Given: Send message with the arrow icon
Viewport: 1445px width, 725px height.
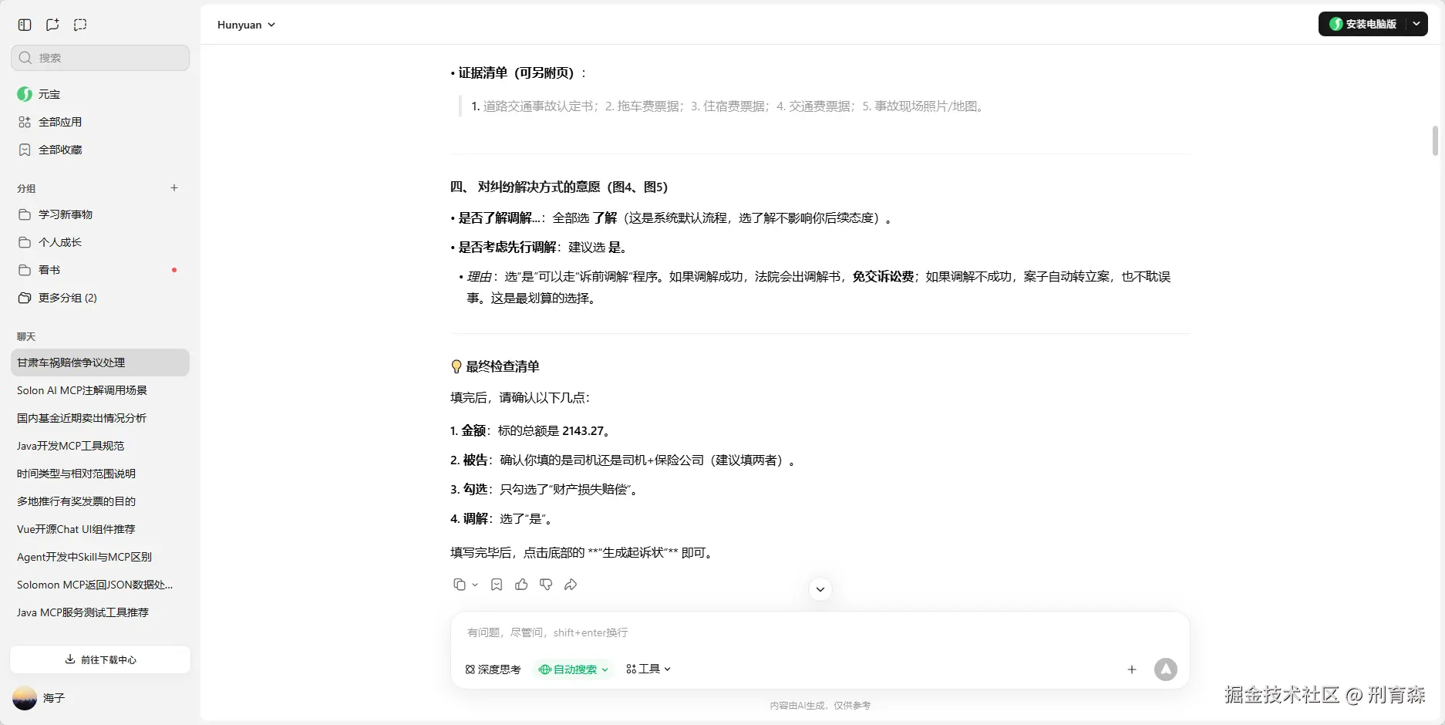Looking at the screenshot, I should pyautogui.click(x=1165, y=669).
